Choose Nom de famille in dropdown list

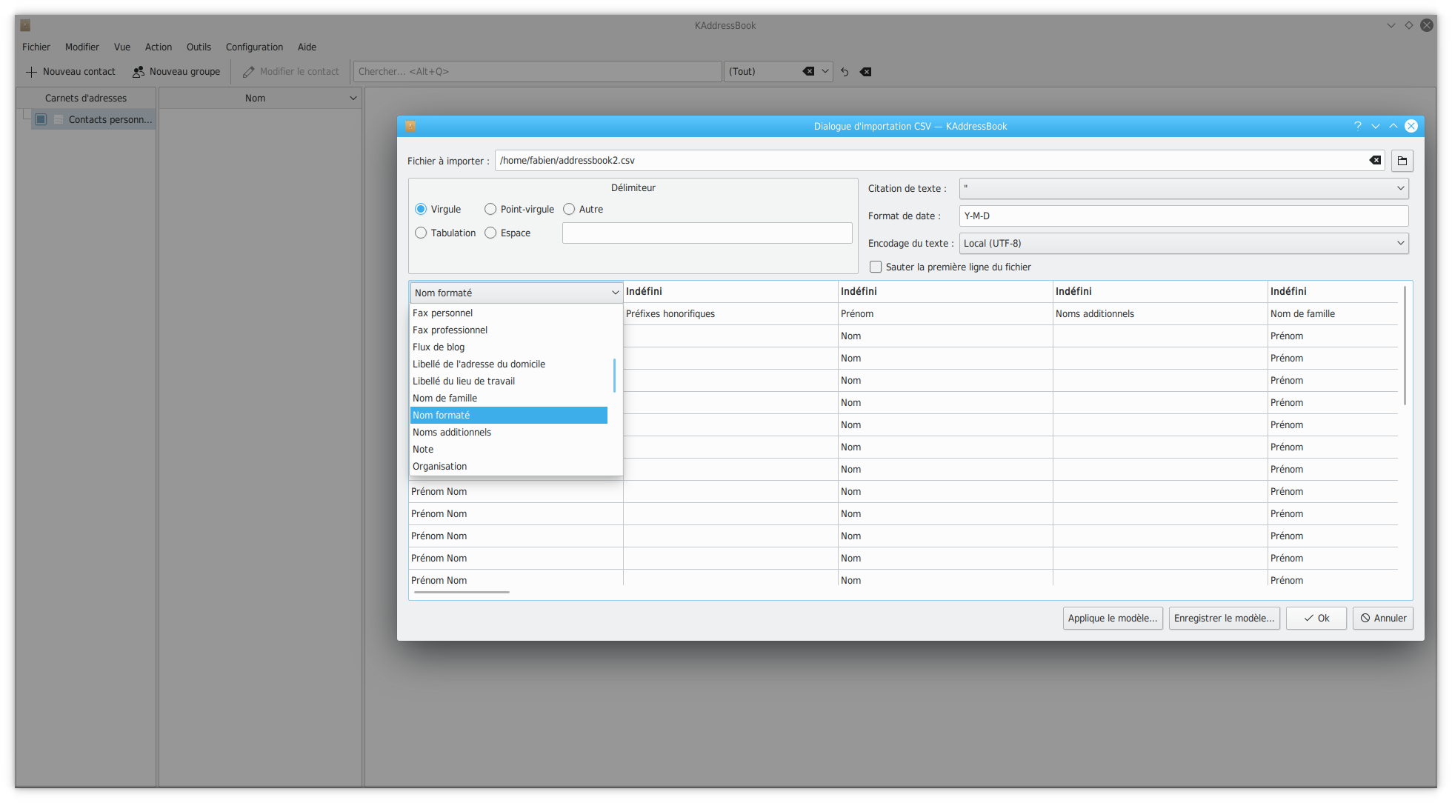(x=510, y=399)
